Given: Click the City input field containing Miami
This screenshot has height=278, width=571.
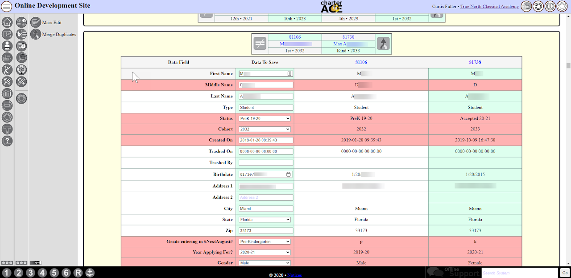Looking at the screenshot, I should [x=266, y=209].
